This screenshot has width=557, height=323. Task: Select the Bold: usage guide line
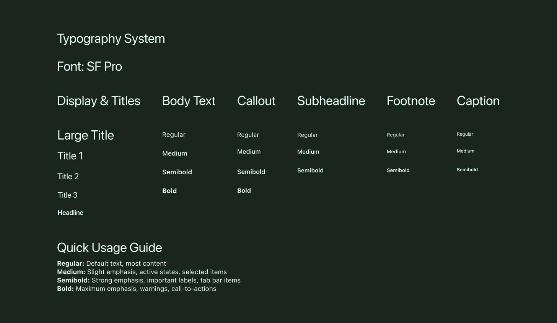(137, 289)
